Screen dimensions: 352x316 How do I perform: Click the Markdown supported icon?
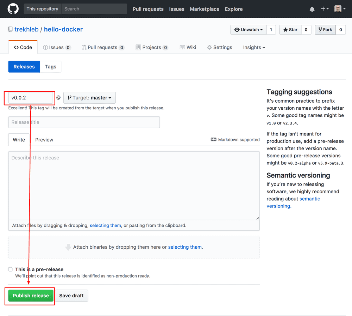[214, 140]
